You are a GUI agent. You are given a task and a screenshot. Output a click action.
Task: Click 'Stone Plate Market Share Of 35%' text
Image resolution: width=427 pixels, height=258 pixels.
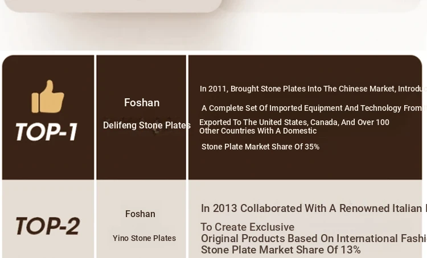click(260, 147)
